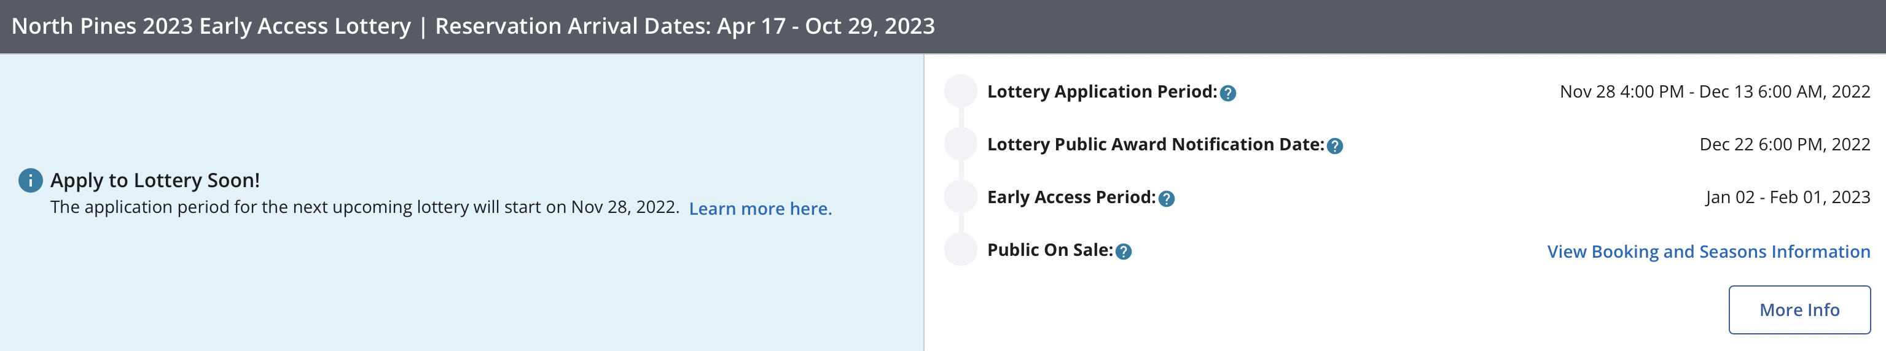Click the 'Lottery Application Period:' label
Screen dimensions: 1886x351
tap(1101, 91)
